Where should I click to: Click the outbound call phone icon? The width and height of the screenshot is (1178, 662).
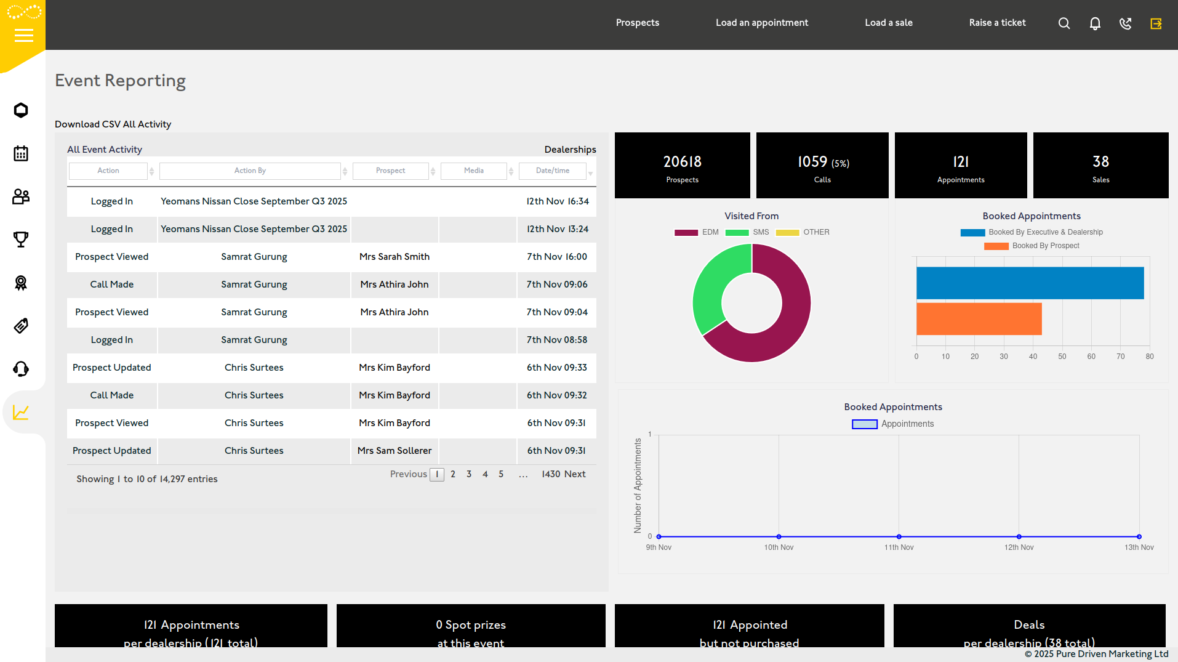(x=1125, y=23)
